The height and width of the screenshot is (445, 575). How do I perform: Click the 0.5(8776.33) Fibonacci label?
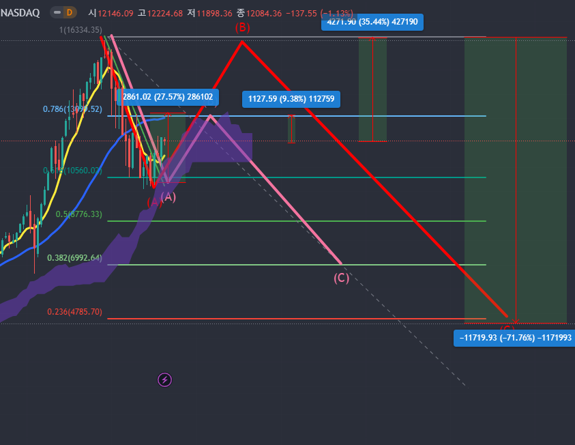click(x=79, y=214)
